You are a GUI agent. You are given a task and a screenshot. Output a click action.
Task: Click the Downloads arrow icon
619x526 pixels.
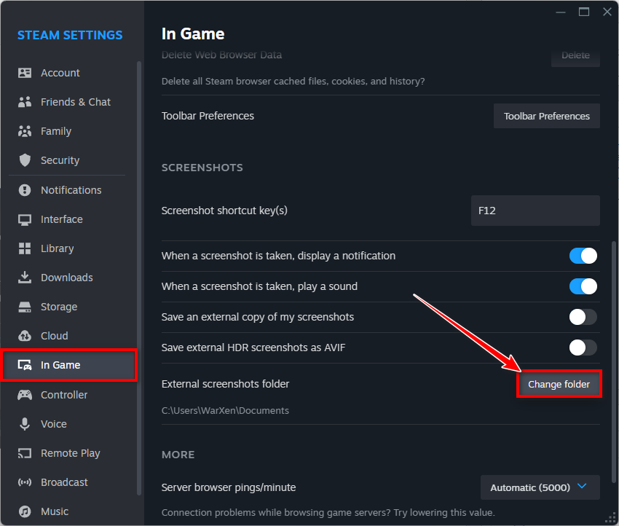click(25, 278)
